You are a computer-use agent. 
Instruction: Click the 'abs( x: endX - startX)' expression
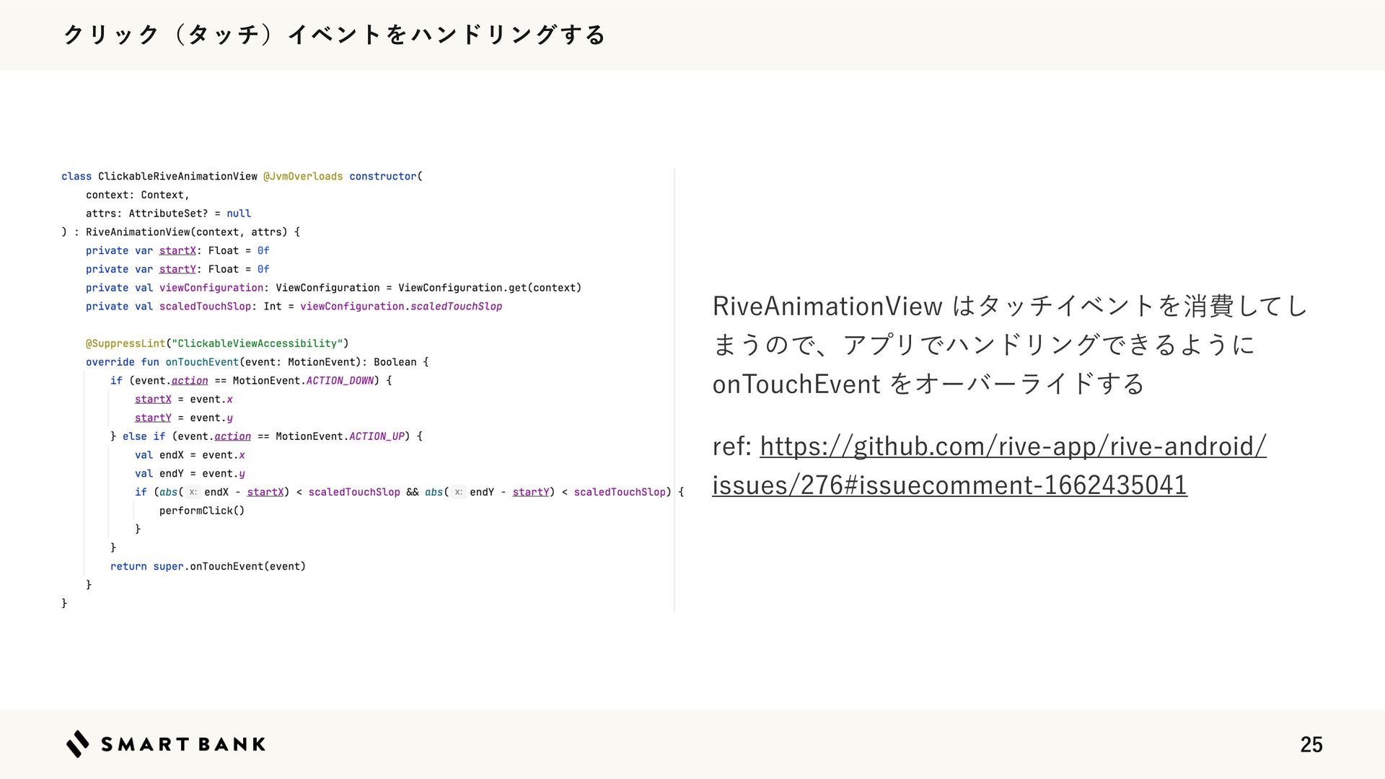(224, 492)
